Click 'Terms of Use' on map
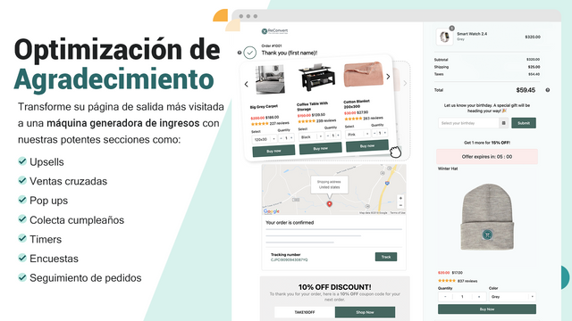The height and width of the screenshot is (321, 572). coord(398,212)
